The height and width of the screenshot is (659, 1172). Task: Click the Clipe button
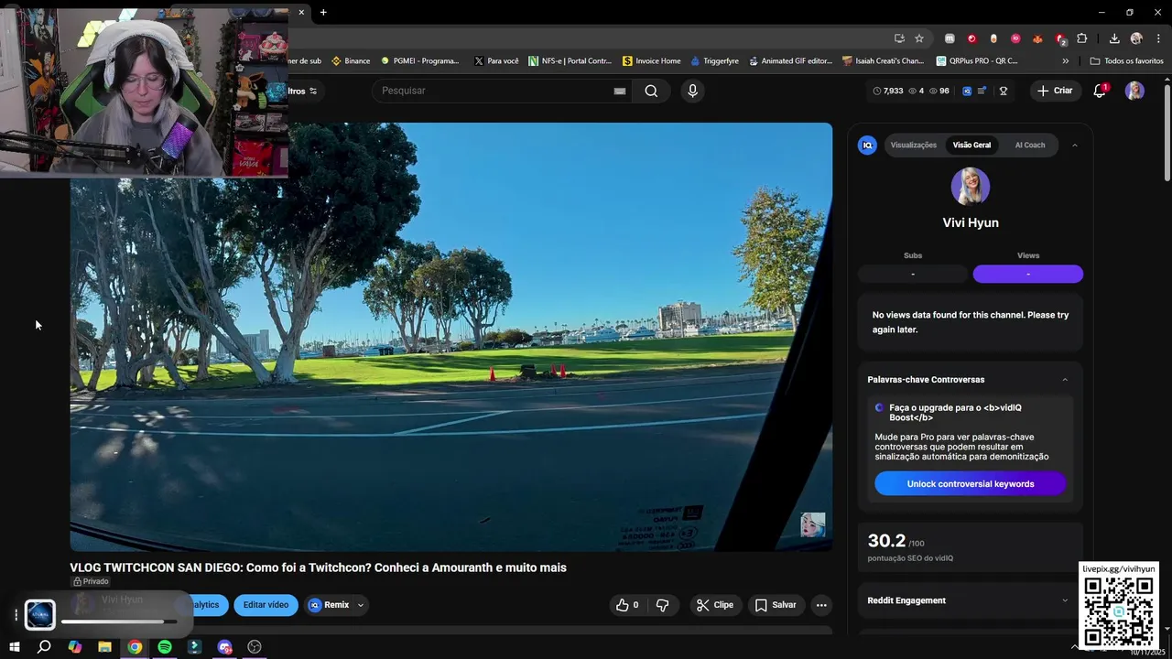(x=714, y=605)
